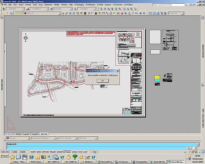The width and height of the screenshot is (205, 164).
Task: Switch to the Layout2 tab
Action: (35, 134)
